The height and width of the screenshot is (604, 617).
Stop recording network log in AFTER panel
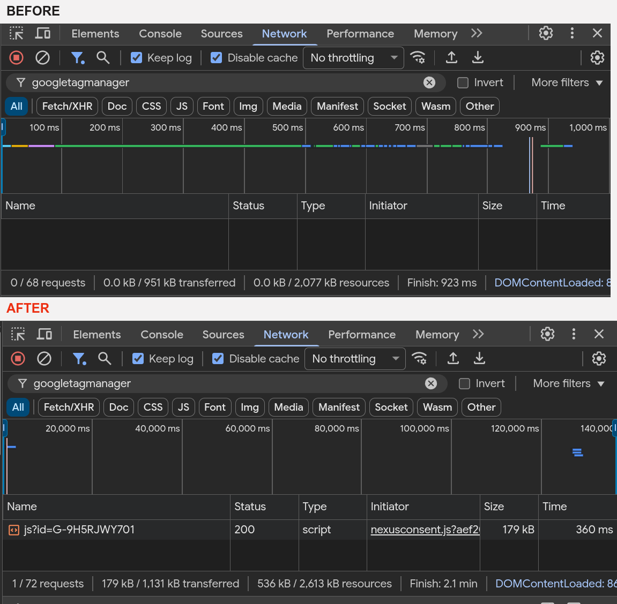pos(18,359)
